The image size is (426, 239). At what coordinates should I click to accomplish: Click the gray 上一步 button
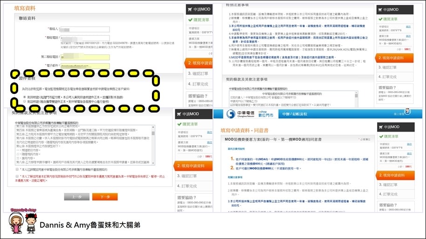tap(76, 197)
